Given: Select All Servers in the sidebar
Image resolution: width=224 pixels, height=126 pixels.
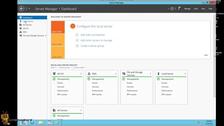Looking at the screenshot, I should 32,25.
